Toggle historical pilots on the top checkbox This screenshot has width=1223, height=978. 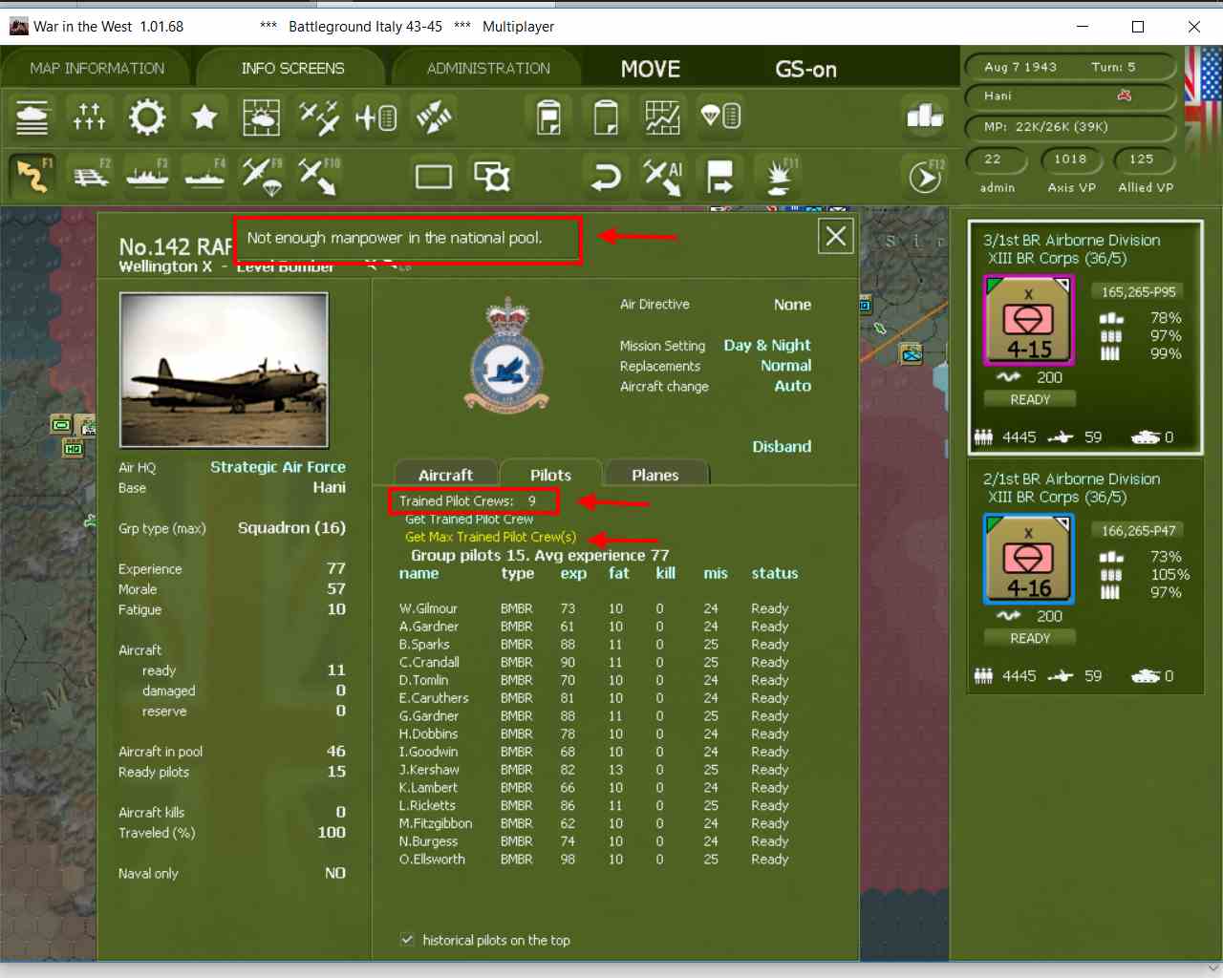pos(407,940)
